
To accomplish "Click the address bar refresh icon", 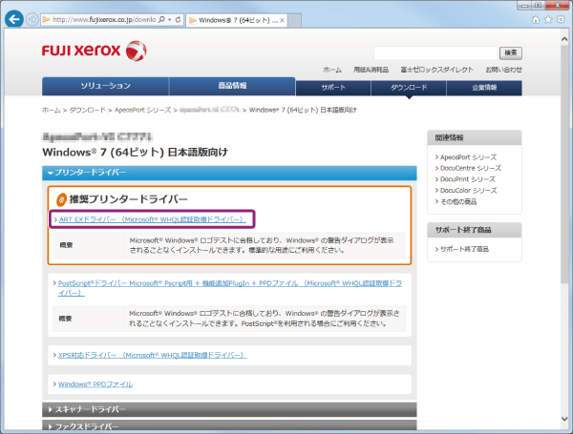I will click(179, 19).
